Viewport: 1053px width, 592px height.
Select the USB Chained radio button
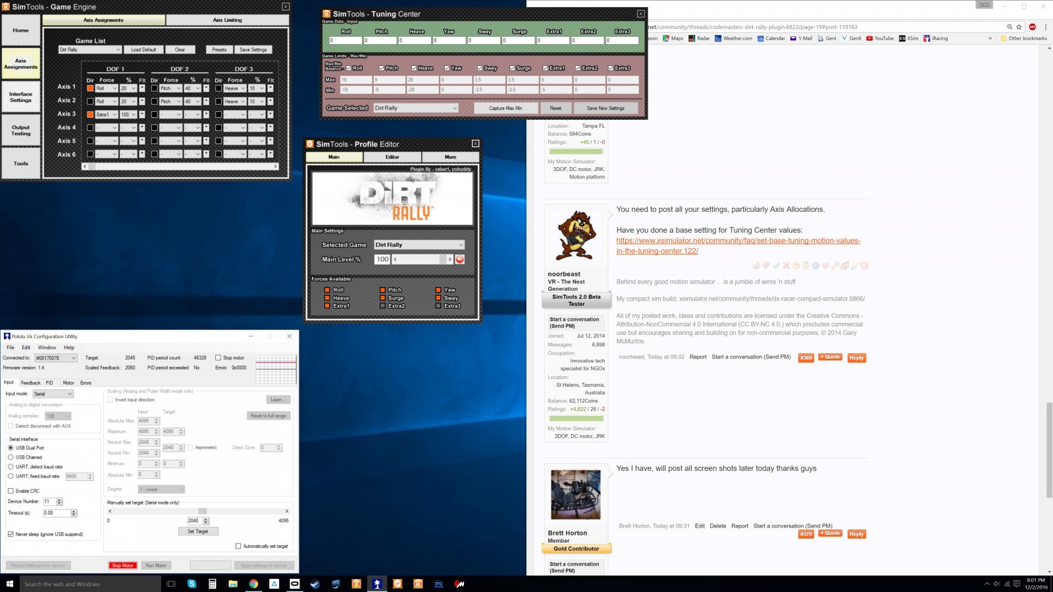[x=11, y=457]
